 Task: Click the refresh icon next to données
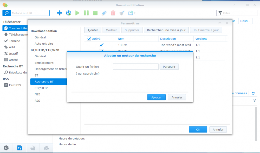pyautogui.click(x=253, y=93)
